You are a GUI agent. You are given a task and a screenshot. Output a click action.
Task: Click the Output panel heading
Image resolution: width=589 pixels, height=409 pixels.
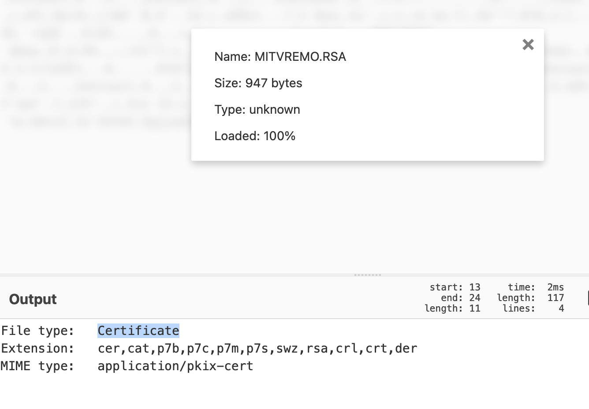(33, 299)
